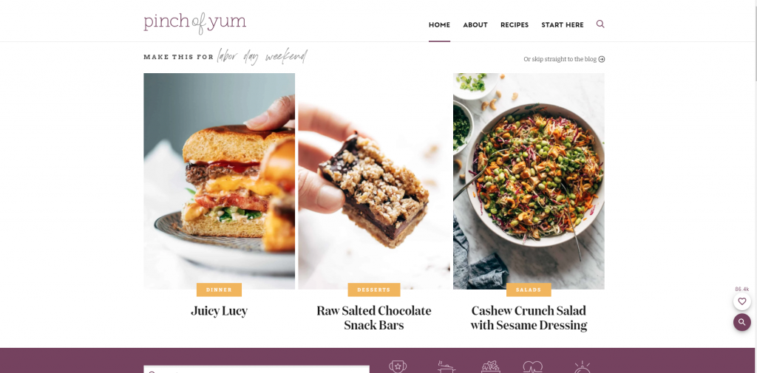Open the Pinch of Yum logo homepage
Screen dimensions: 757x373
(194, 23)
